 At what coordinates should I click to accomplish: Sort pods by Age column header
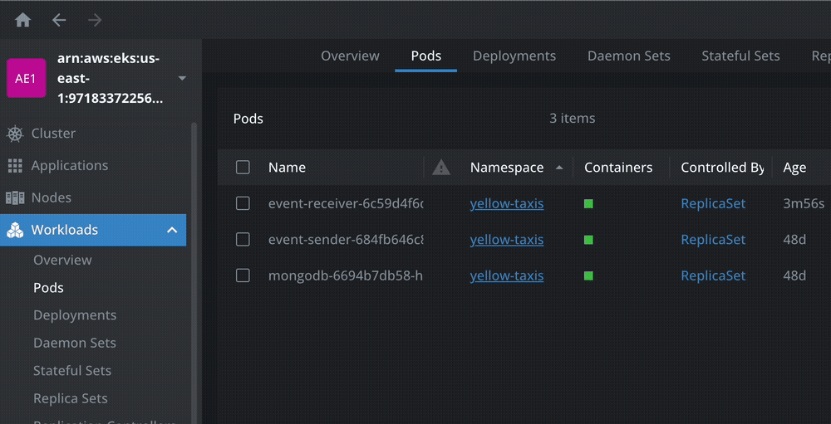coord(794,168)
